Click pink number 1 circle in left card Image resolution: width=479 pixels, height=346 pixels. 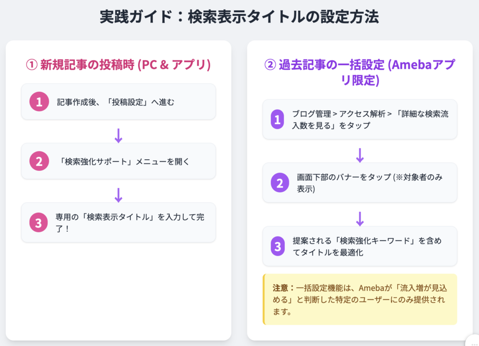pos(39,102)
